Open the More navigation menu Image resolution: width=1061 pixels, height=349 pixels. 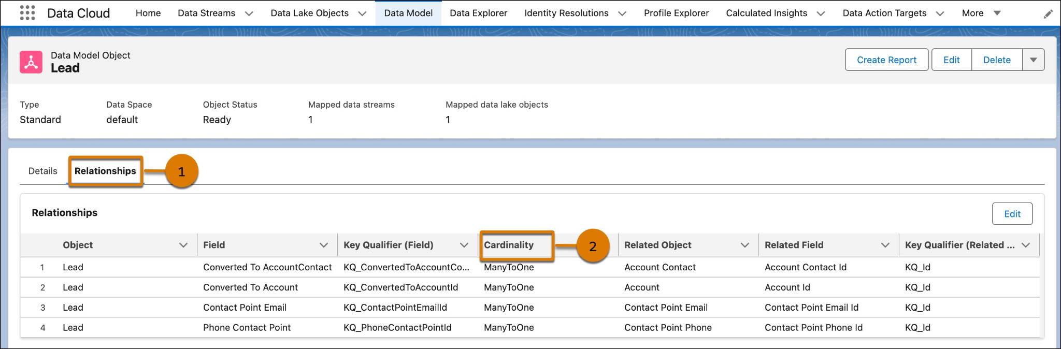(981, 13)
